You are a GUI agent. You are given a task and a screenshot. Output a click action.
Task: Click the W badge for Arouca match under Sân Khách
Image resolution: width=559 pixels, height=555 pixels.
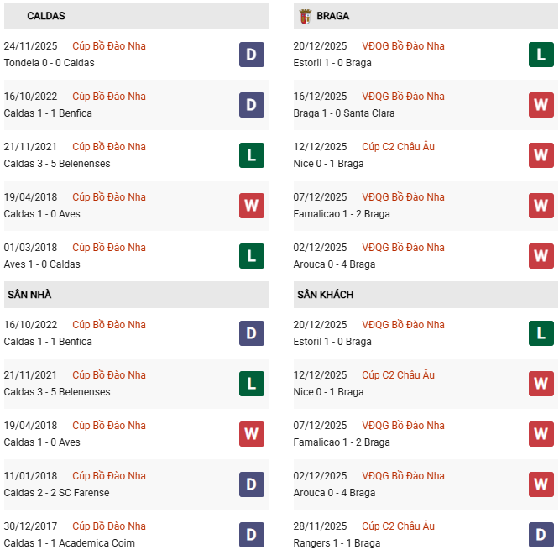pos(541,484)
